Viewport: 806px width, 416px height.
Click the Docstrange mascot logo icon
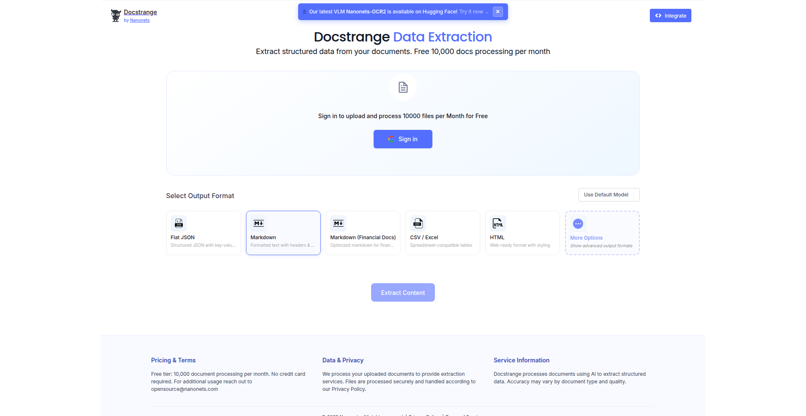pyautogui.click(x=116, y=16)
